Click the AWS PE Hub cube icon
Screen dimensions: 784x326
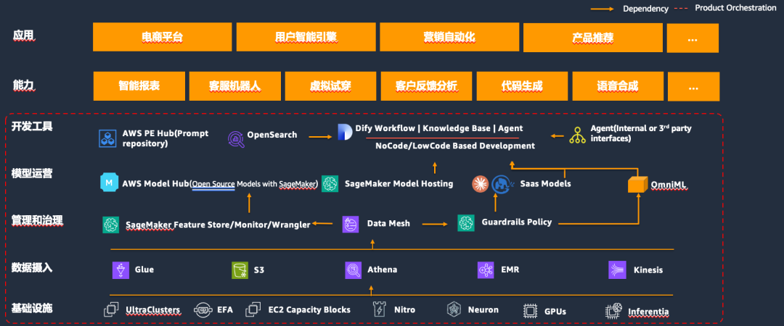click(107, 138)
